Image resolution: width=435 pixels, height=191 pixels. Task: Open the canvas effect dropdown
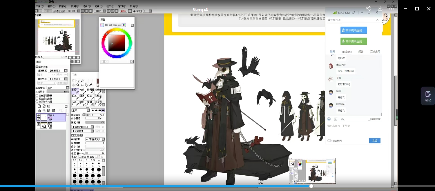tap(57, 79)
